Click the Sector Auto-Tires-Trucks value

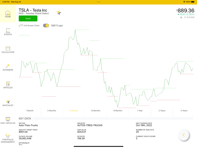[28, 125]
